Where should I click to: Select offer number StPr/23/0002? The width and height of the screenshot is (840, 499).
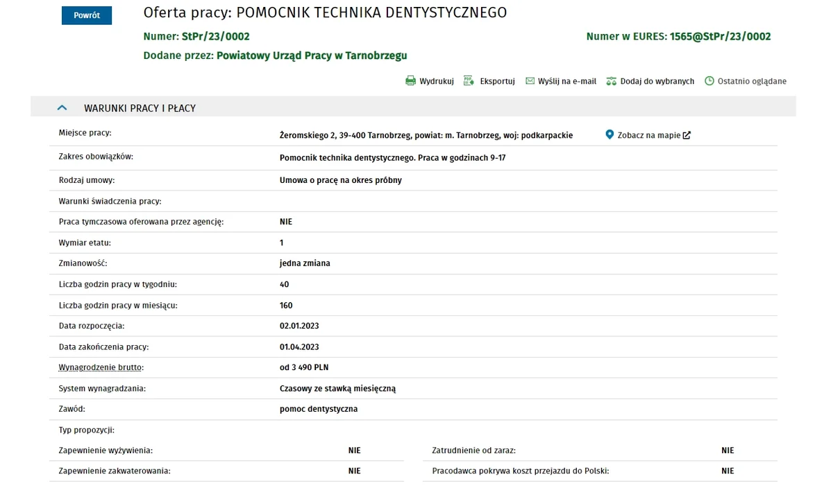(215, 37)
